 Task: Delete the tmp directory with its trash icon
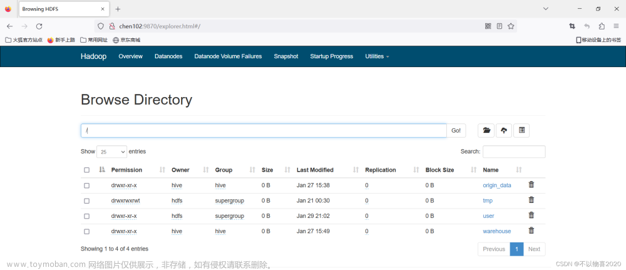pyautogui.click(x=531, y=200)
